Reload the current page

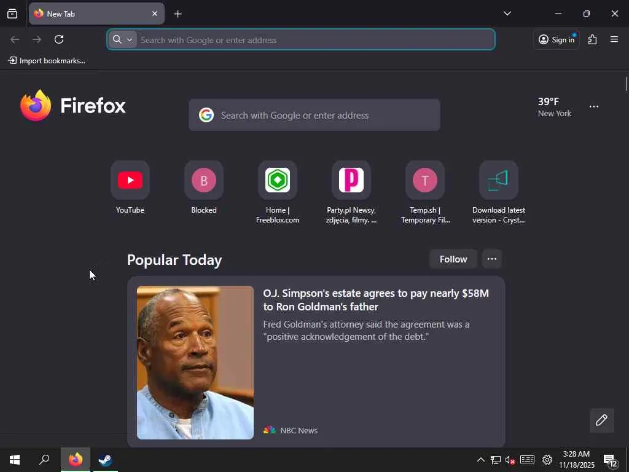click(59, 39)
